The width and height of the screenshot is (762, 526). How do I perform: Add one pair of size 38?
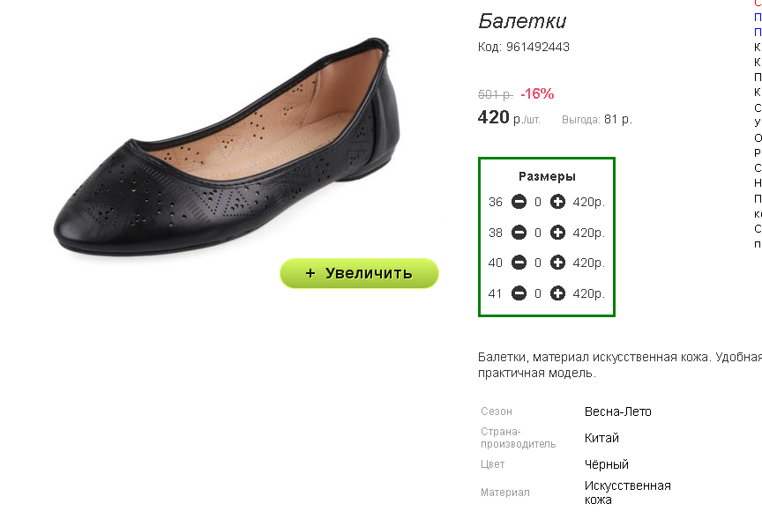pos(557,233)
